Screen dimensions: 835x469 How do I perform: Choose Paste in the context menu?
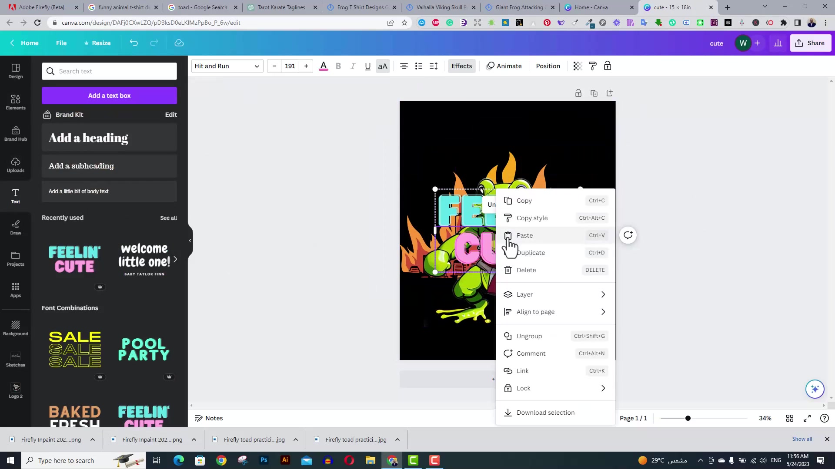(x=555, y=235)
